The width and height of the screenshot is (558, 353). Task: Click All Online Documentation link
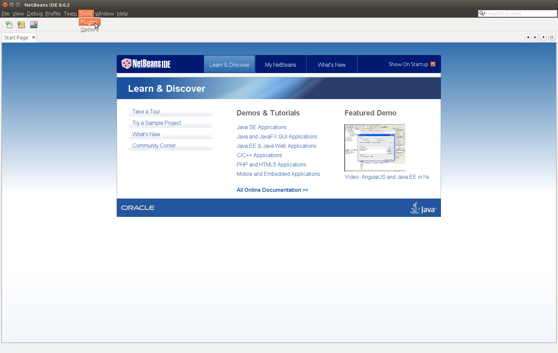(272, 190)
